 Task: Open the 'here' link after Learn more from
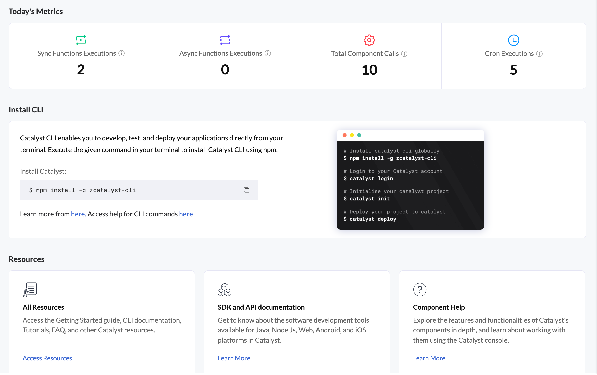click(x=79, y=214)
